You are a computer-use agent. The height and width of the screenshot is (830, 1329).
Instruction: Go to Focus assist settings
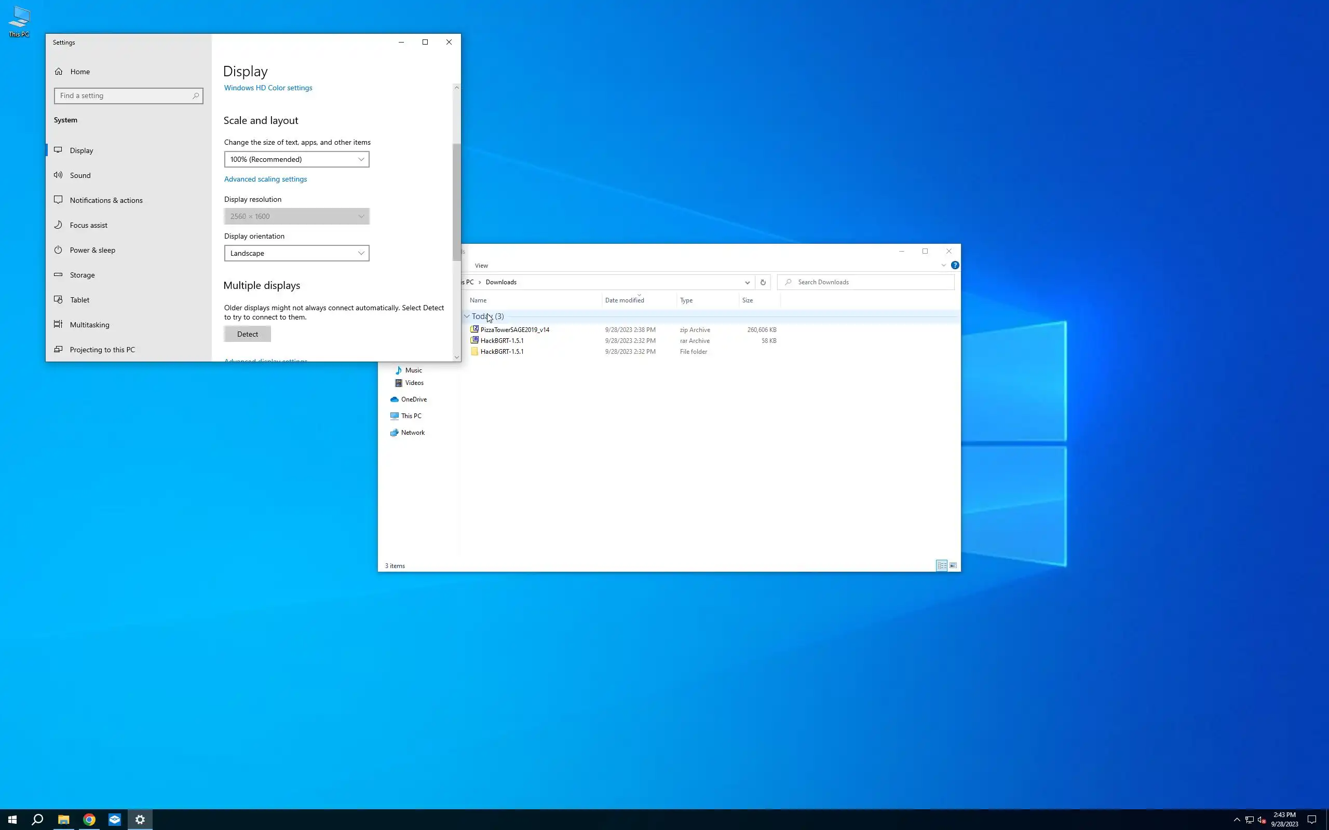pyautogui.click(x=88, y=225)
